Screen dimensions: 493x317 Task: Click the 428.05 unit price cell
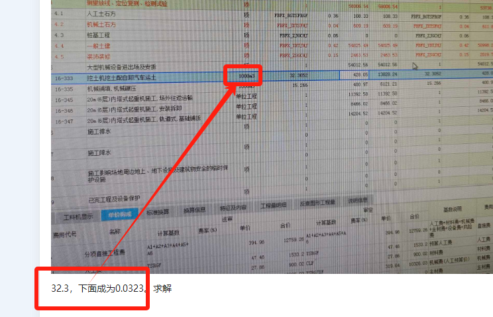click(x=360, y=75)
